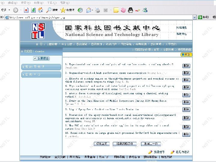
Task: Click the yellow 帮助 help button
Action: pos(186,55)
